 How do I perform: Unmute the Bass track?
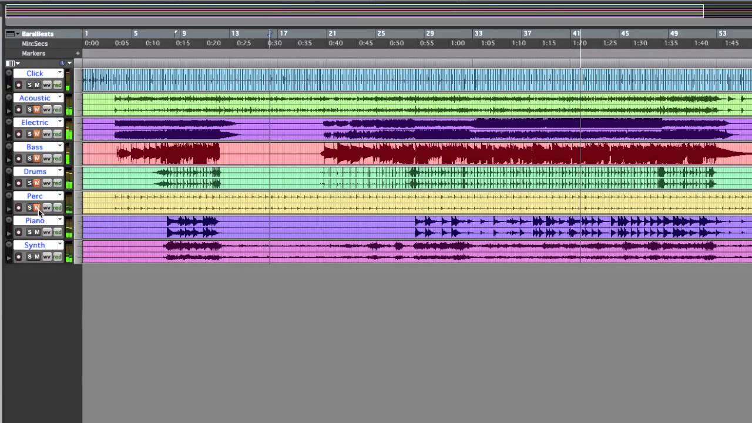coord(37,159)
